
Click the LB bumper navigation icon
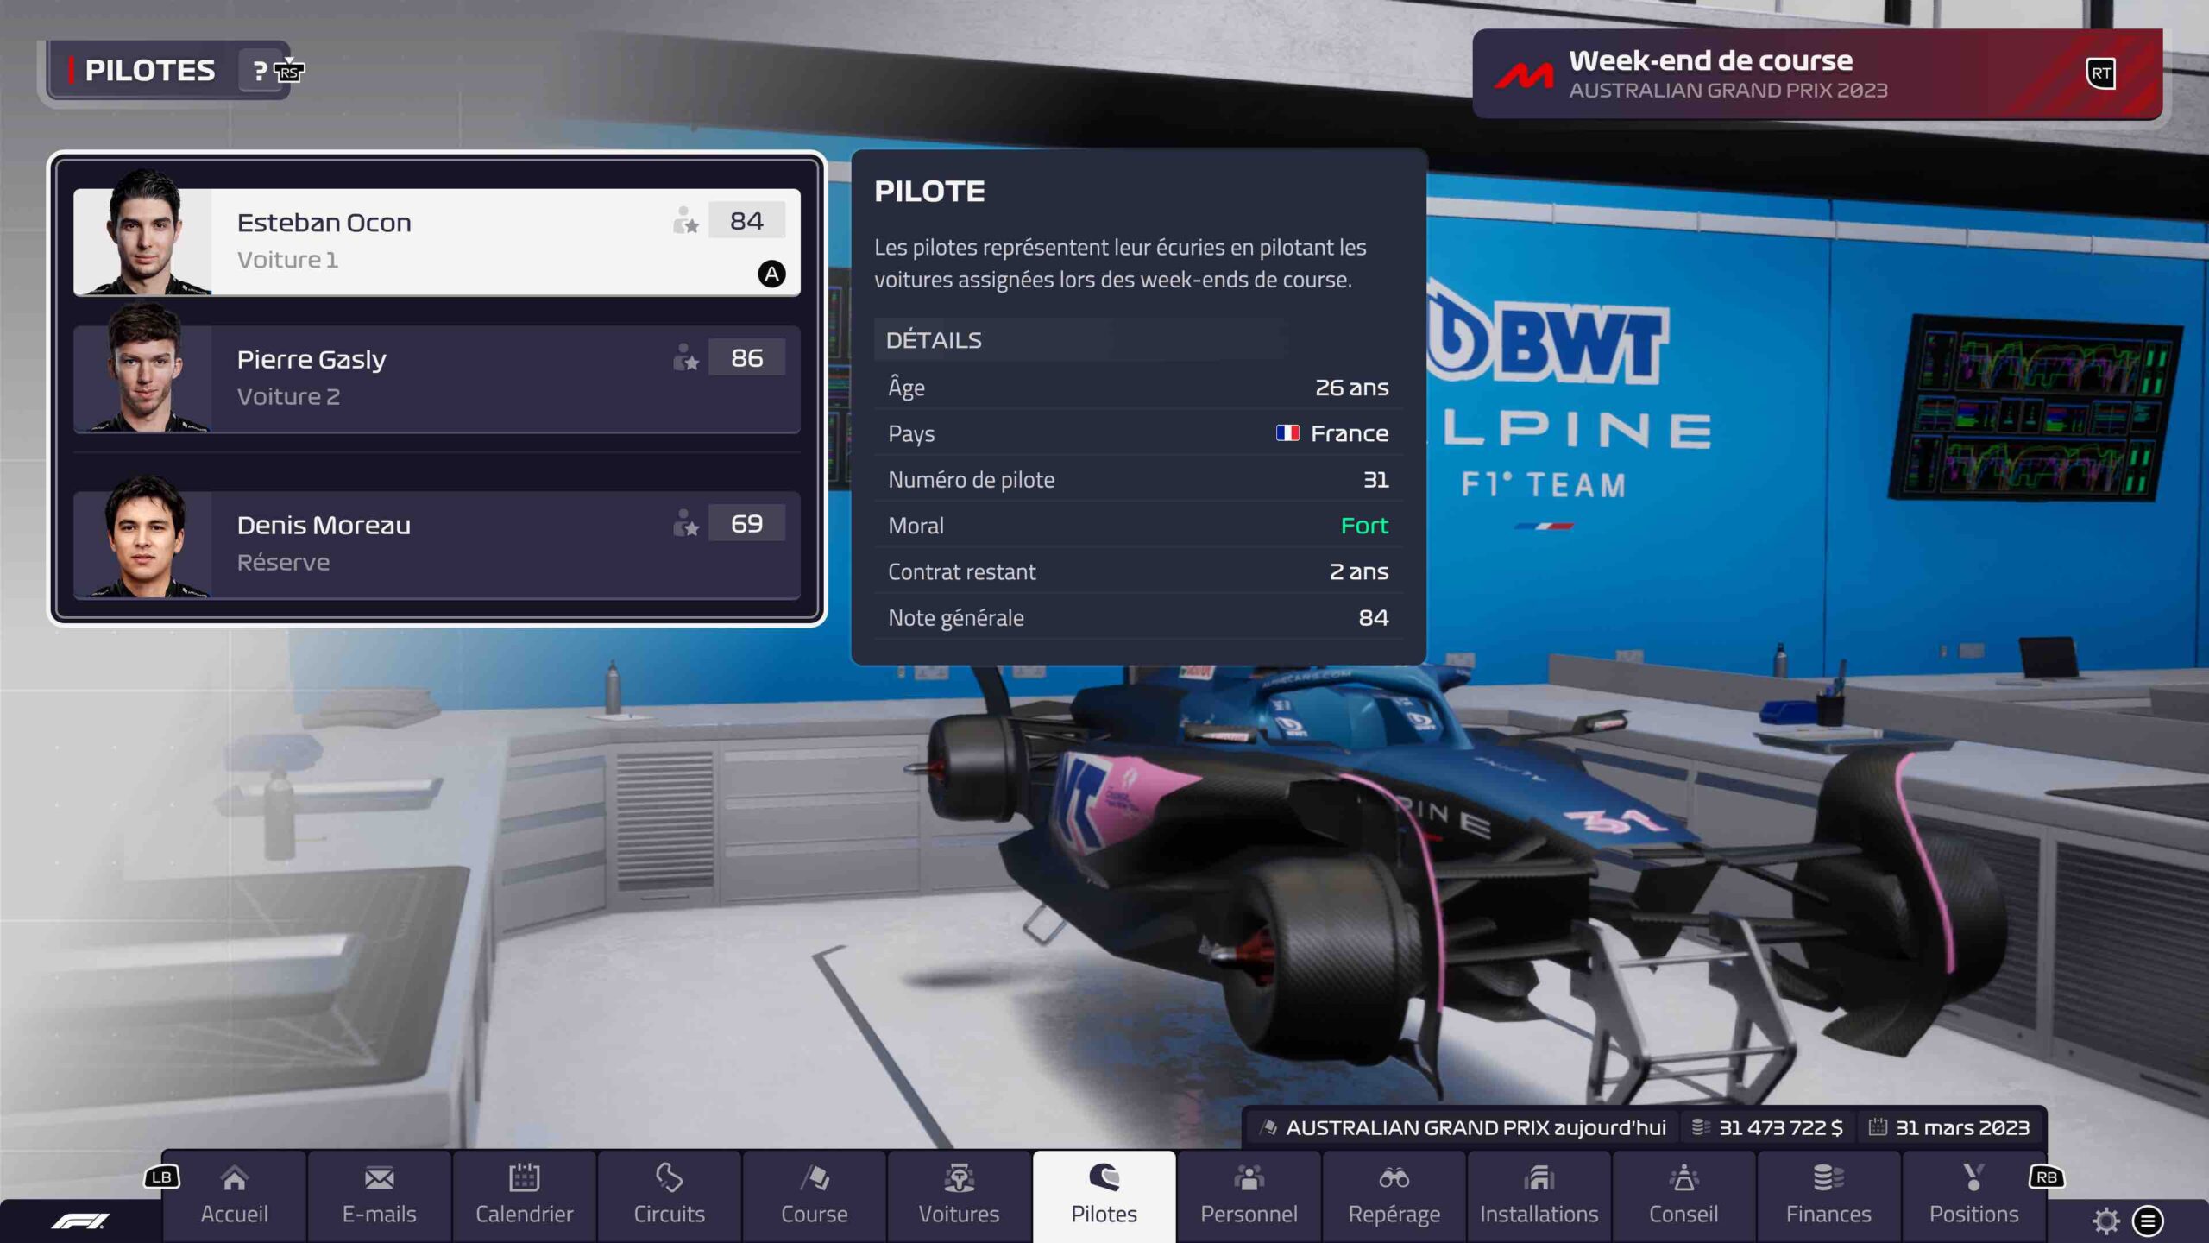[161, 1177]
